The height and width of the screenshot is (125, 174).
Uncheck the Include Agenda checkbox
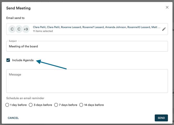point(8,60)
